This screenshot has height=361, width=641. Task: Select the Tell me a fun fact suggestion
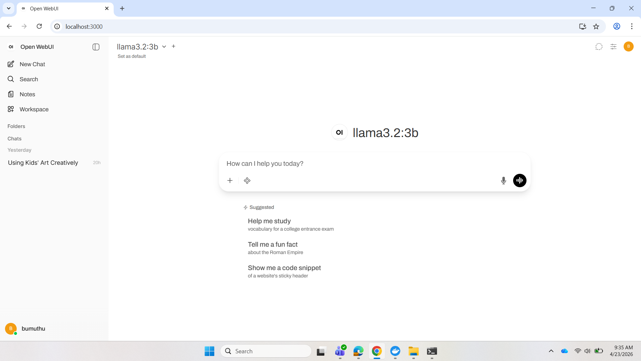click(275, 248)
